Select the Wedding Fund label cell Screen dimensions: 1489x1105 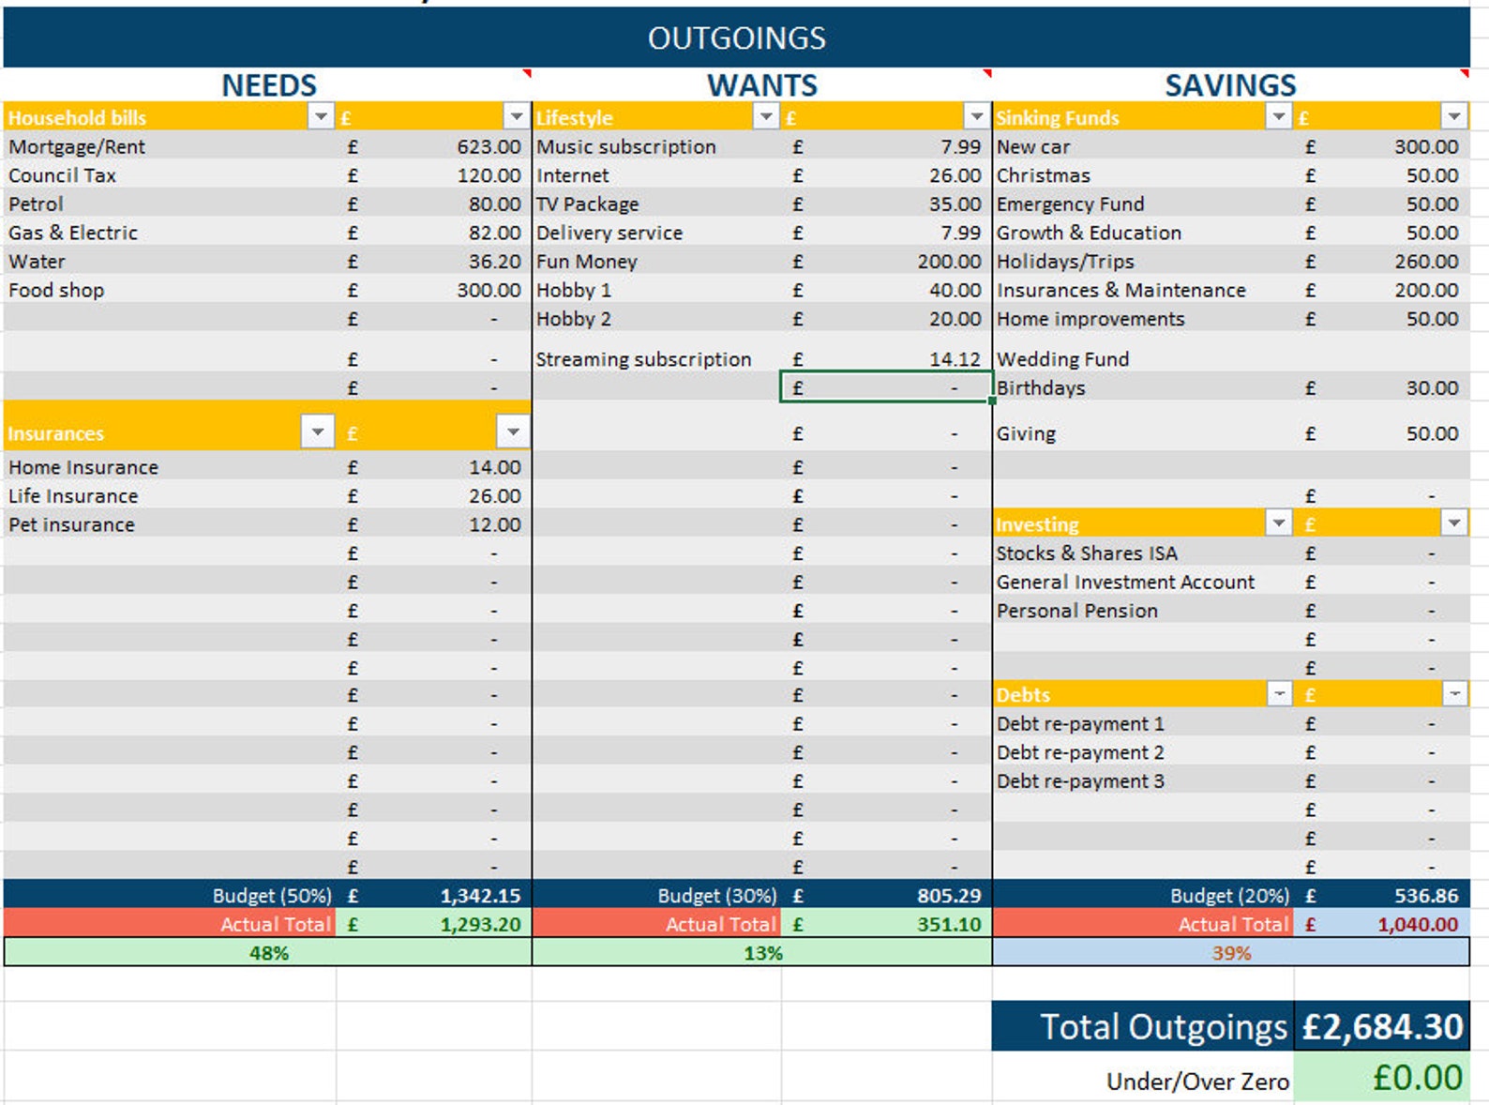tap(1143, 358)
